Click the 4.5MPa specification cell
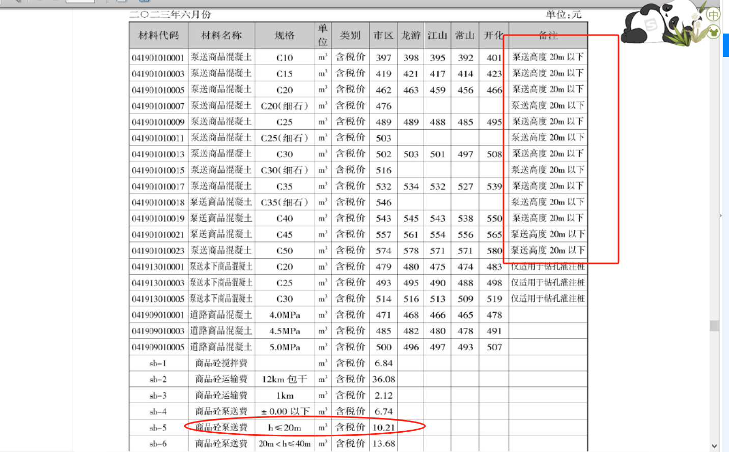 [285, 331]
